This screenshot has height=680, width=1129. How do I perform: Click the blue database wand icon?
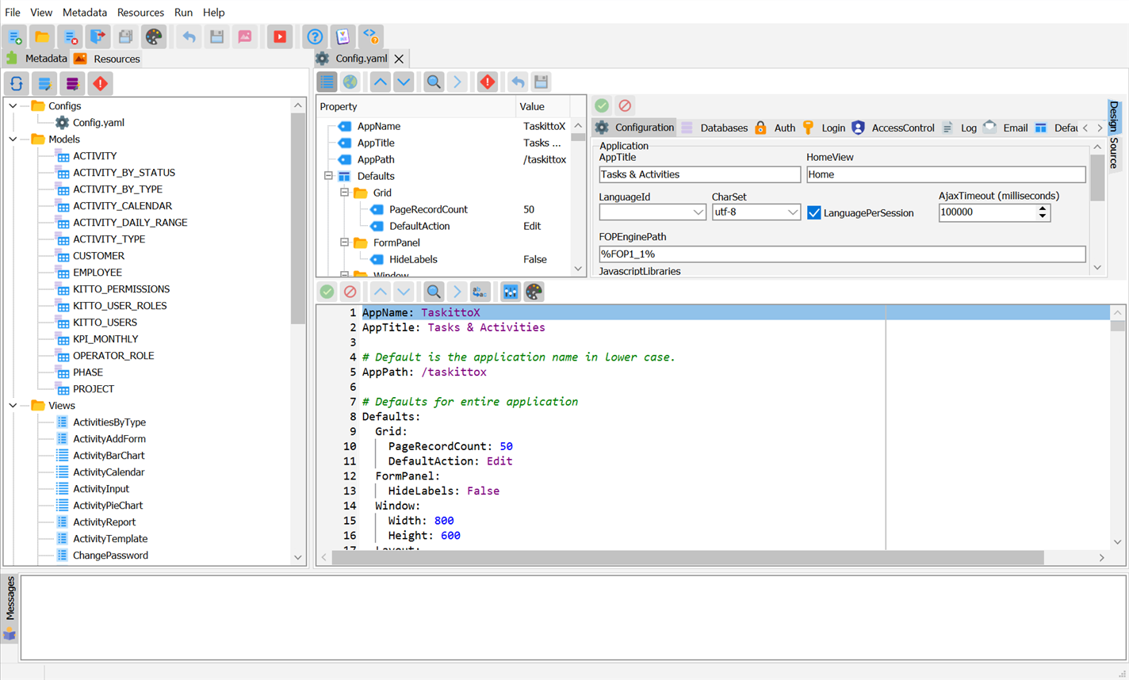[x=44, y=83]
